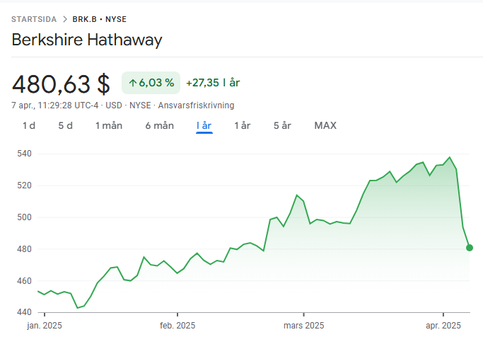Click the 500 y-axis label
This screenshot has height=337, width=483.
coord(24,217)
